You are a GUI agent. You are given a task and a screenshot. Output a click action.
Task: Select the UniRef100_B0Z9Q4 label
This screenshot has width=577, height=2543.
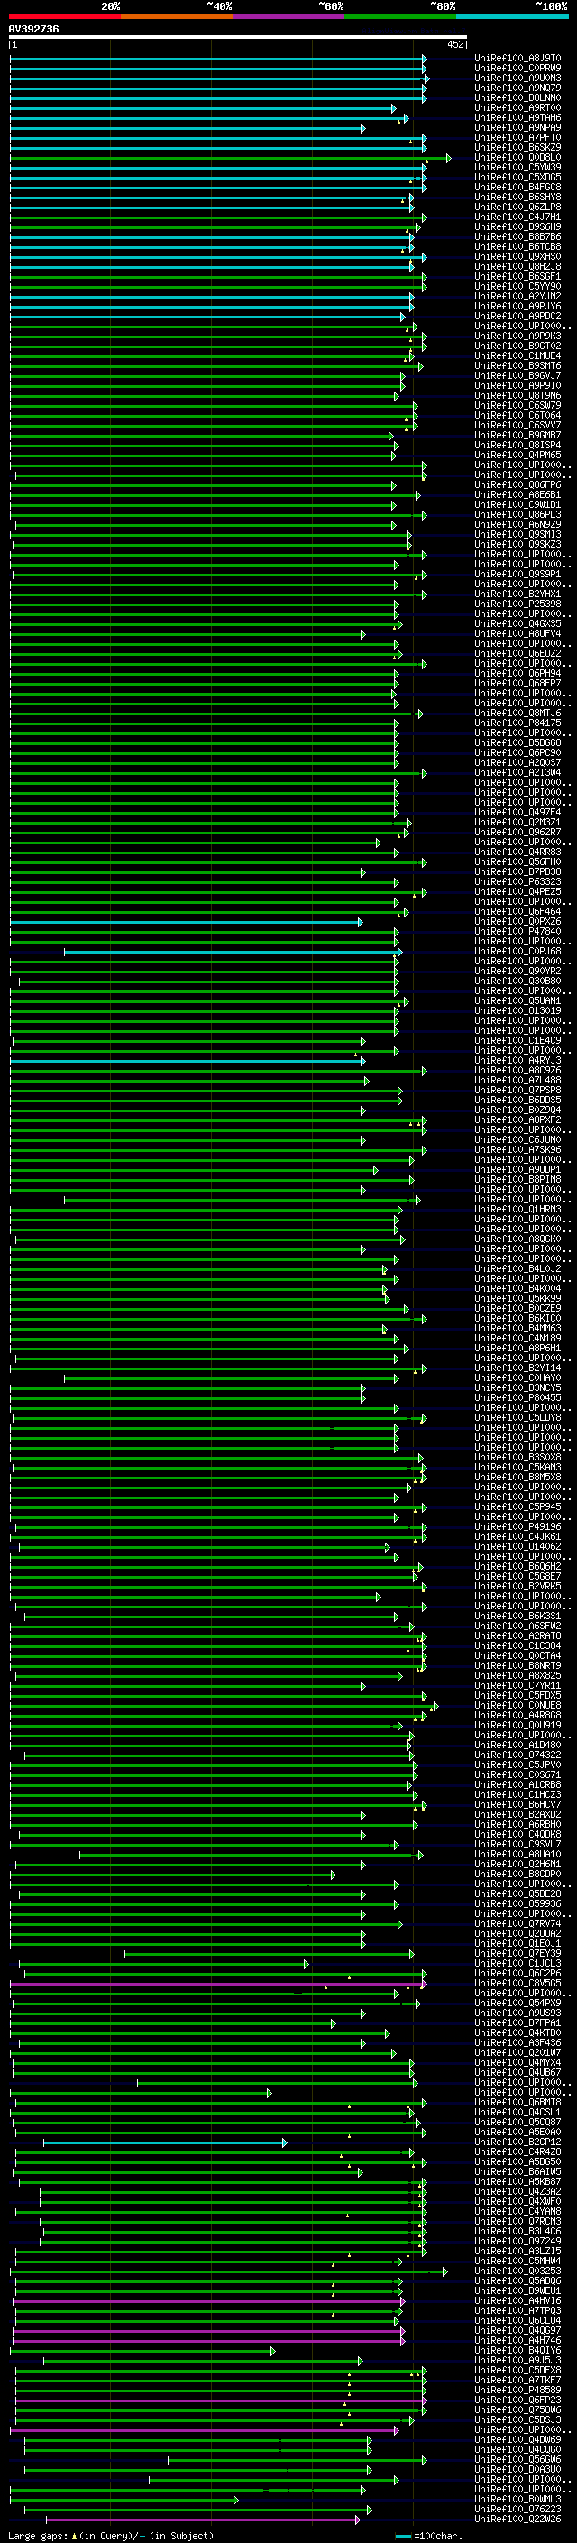pyautogui.click(x=517, y=1110)
